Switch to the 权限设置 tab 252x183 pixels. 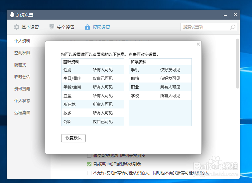pyautogui.click(x=98, y=27)
